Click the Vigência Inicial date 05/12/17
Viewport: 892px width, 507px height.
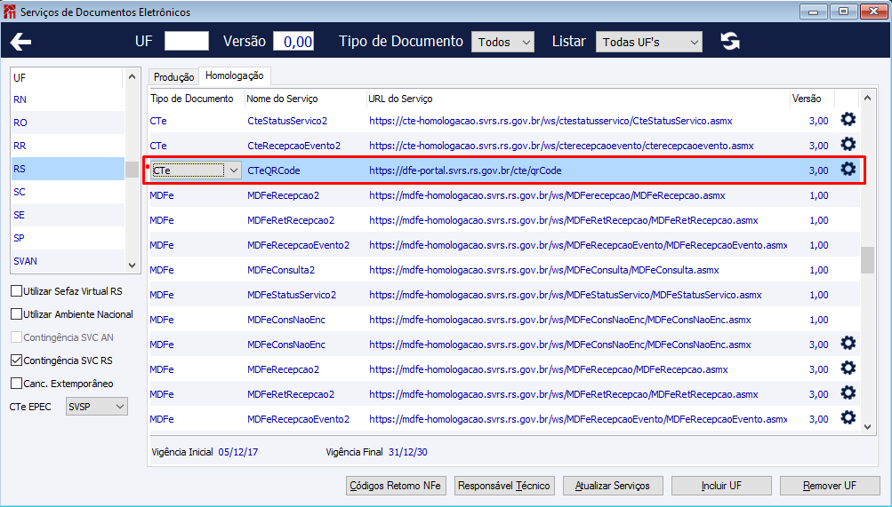pyautogui.click(x=237, y=453)
